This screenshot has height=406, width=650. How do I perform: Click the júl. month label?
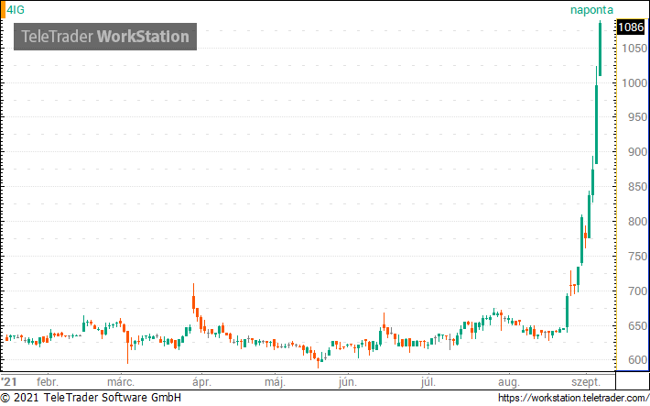(428, 382)
